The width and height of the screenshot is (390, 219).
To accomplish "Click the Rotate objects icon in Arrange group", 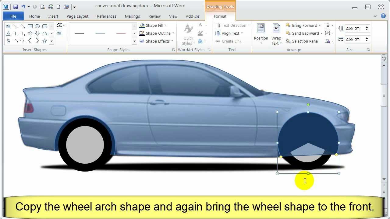I will tap(327, 40).
